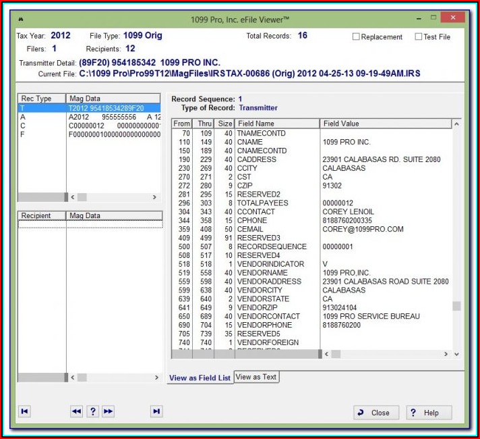Image resolution: width=480 pixels, height=439 pixels.
Task: Check the Test File checkbox
Action: (419, 37)
